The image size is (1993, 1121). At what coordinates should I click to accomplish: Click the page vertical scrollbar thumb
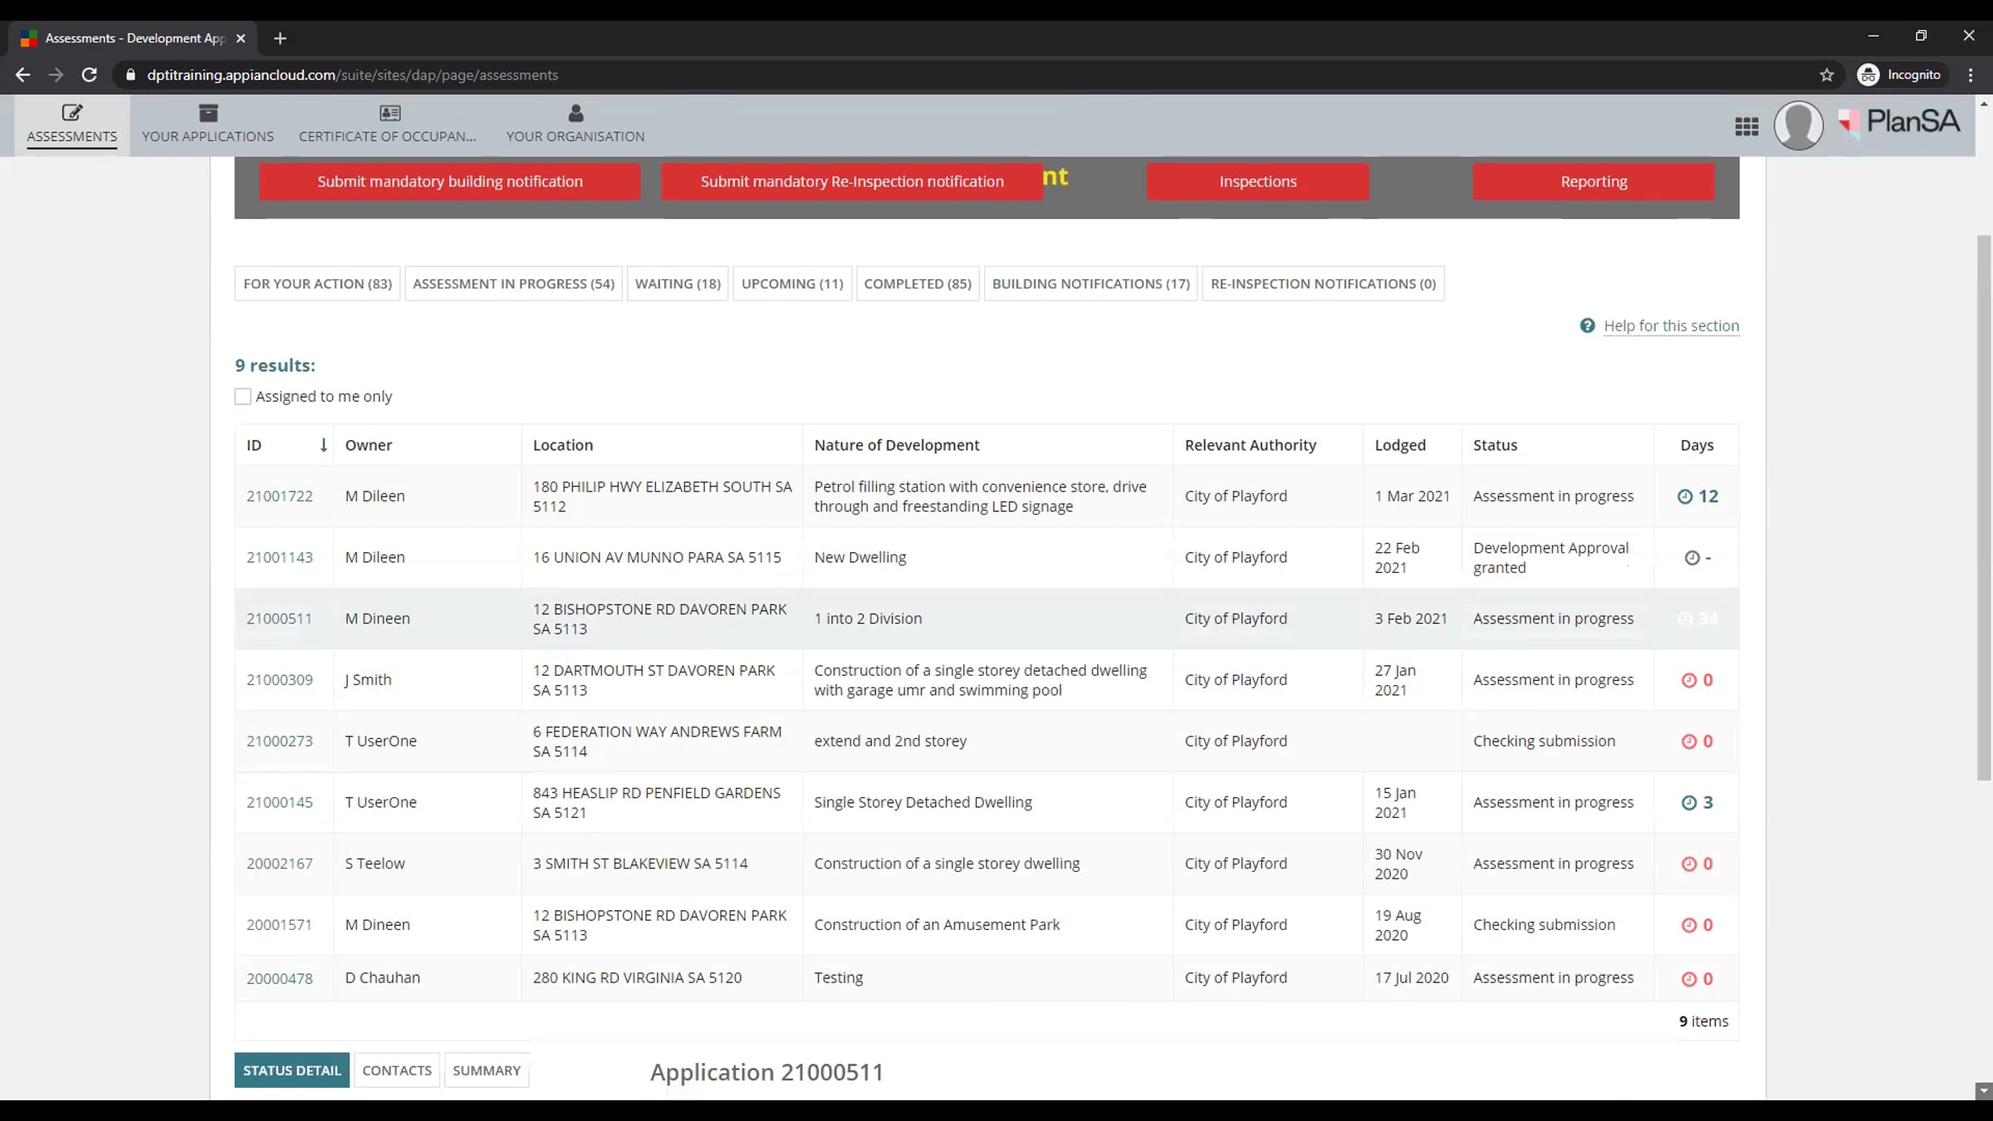pos(1984,507)
